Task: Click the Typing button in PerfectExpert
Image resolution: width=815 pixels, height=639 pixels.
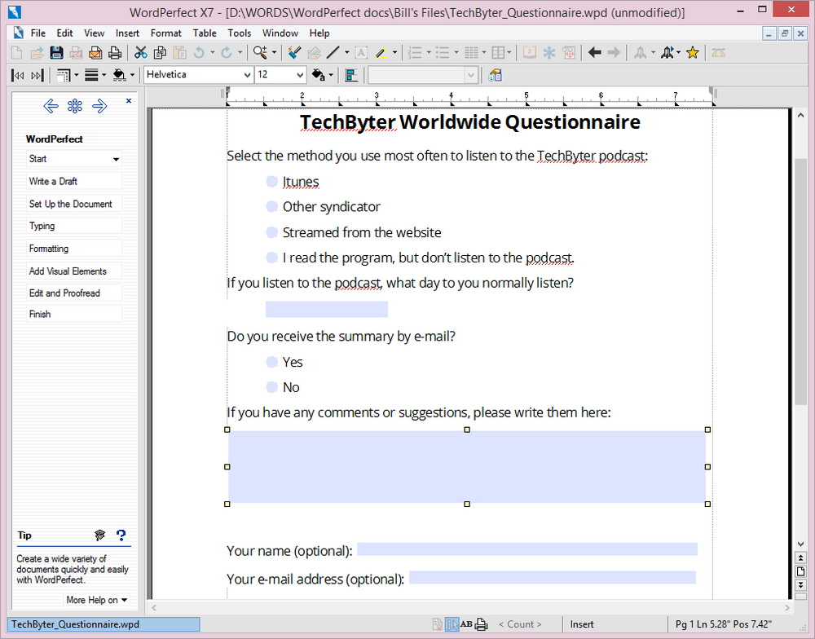Action: click(74, 226)
